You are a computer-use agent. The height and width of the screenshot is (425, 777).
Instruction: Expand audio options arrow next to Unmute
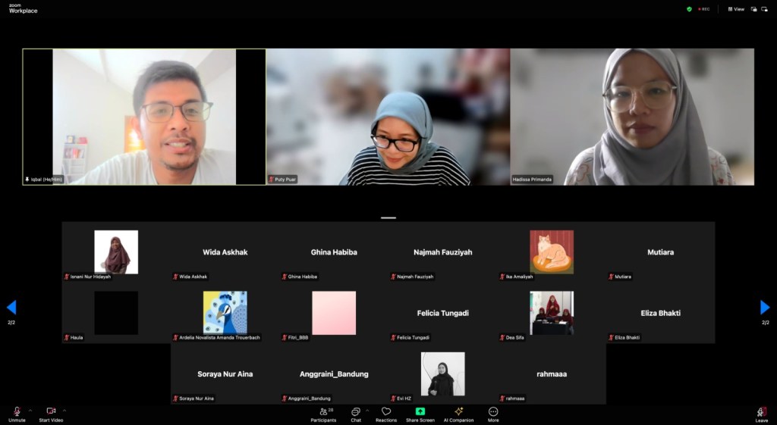(30, 410)
